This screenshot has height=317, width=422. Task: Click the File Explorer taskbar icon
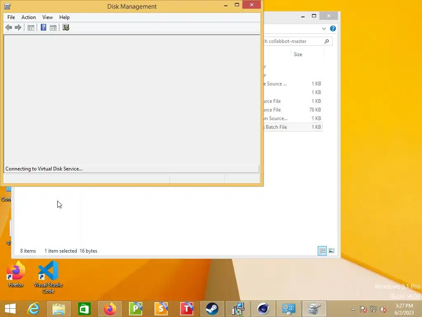[59, 309]
